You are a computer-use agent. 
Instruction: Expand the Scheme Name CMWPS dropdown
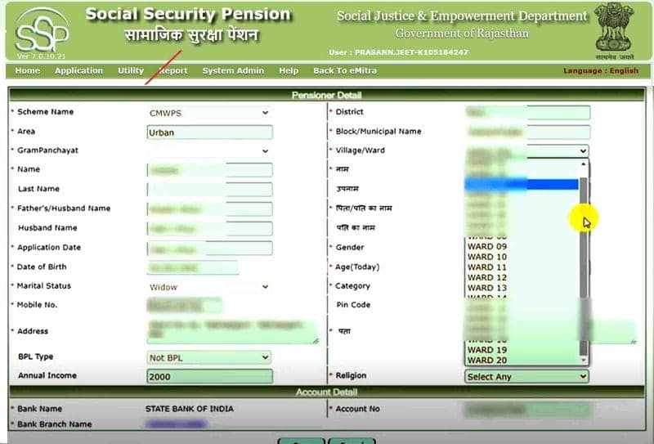pyautogui.click(x=209, y=113)
